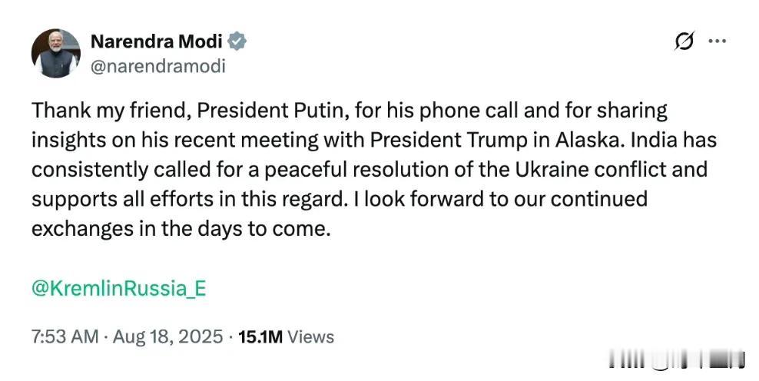The height and width of the screenshot is (381, 759).
Task: Open the three-dot more options menu
Action: click(x=717, y=41)
